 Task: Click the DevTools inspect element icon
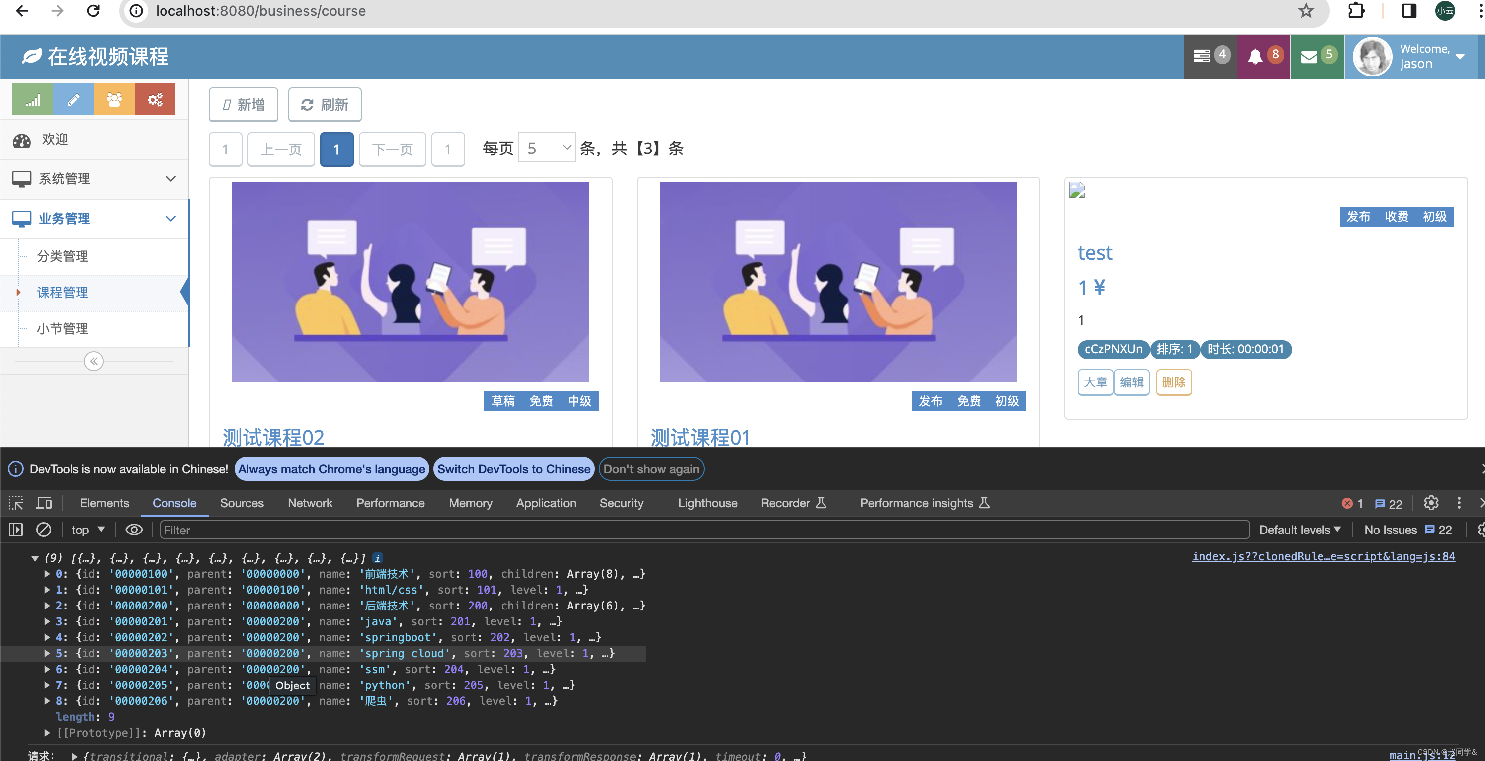point(16,503)
